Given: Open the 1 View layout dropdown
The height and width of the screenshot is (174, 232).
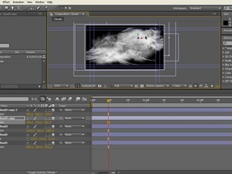Looking at the screenshot, I should (179, 86).
